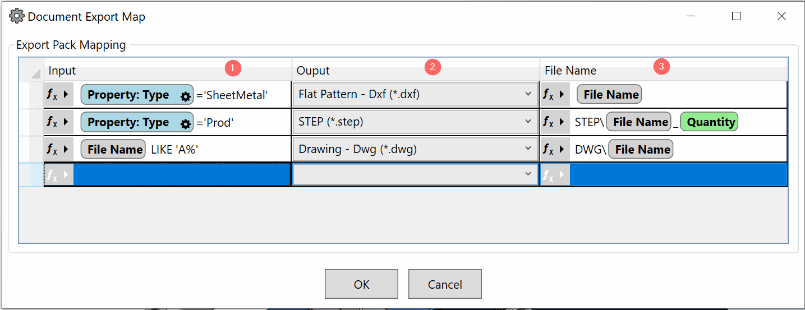Open the empty row's output dropdown
Viewport: 805px width, 310px height.
[528, 174]
